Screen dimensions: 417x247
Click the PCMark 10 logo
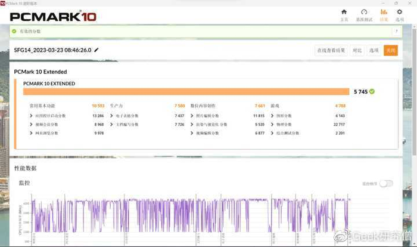coord(53,17)
